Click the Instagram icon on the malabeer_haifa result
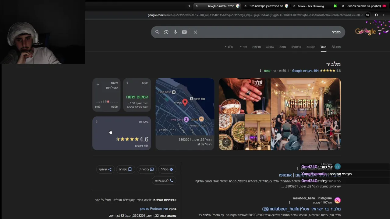390x219 pixels. point(337,200)
